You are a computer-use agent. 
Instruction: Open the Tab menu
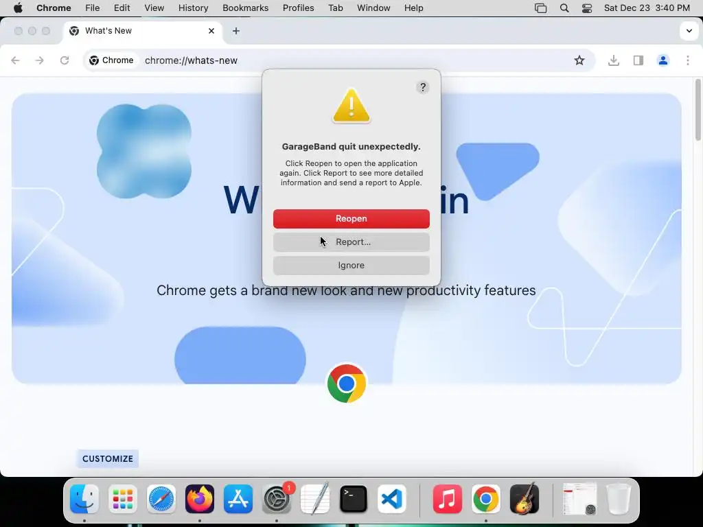(x=335, y=8)
